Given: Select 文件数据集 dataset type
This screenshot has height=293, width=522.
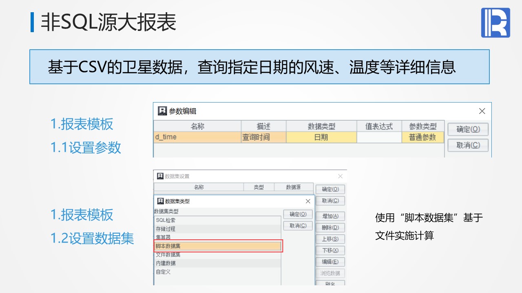Looking at the screenshot, I should (218, 254).
